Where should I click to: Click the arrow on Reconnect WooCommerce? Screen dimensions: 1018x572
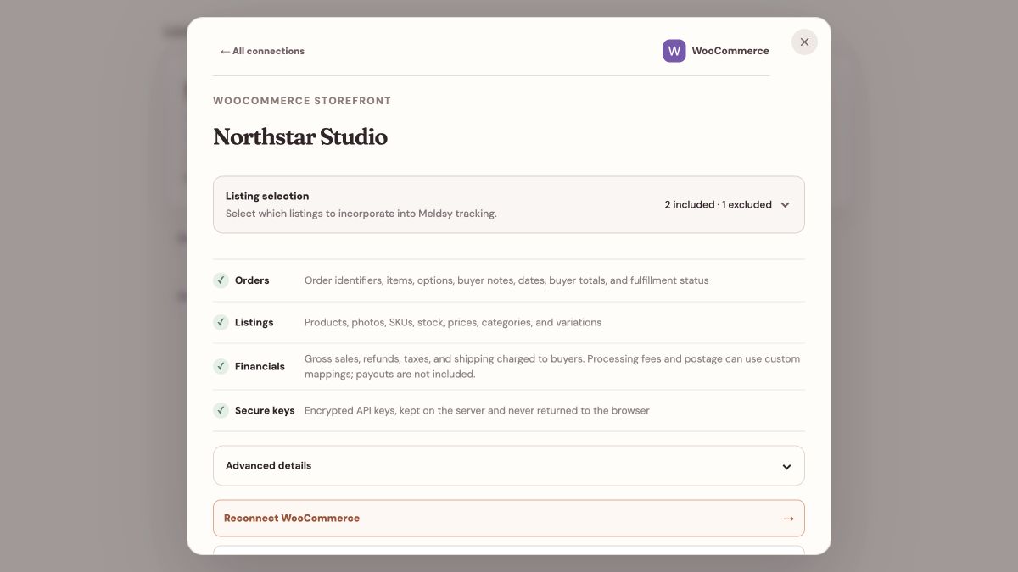pos(788,519)
